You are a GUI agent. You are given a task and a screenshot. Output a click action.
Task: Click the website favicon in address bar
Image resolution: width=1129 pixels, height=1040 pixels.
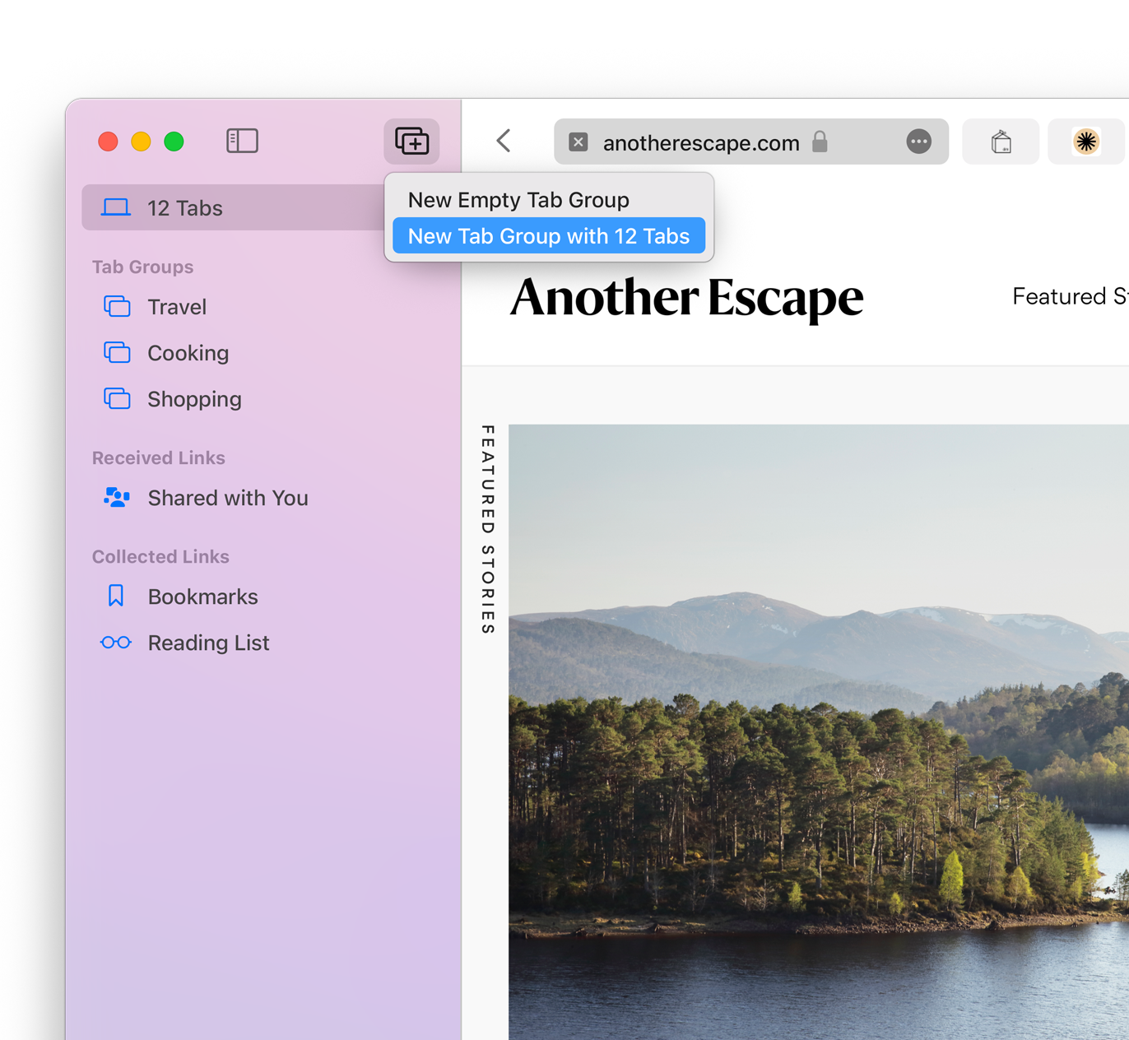[578, 142]
